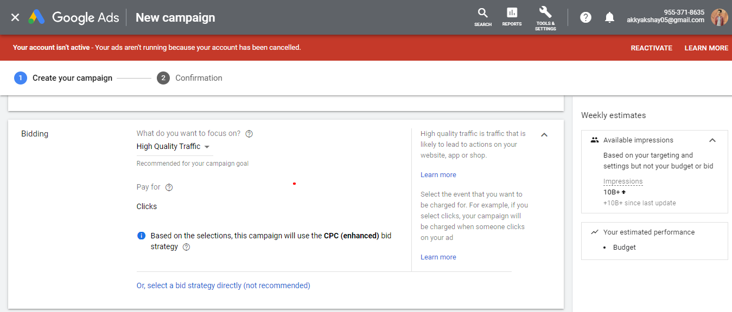Screen dimensions: 732x312
Task: Open the notifications bell
Action: tap(609, 17)
